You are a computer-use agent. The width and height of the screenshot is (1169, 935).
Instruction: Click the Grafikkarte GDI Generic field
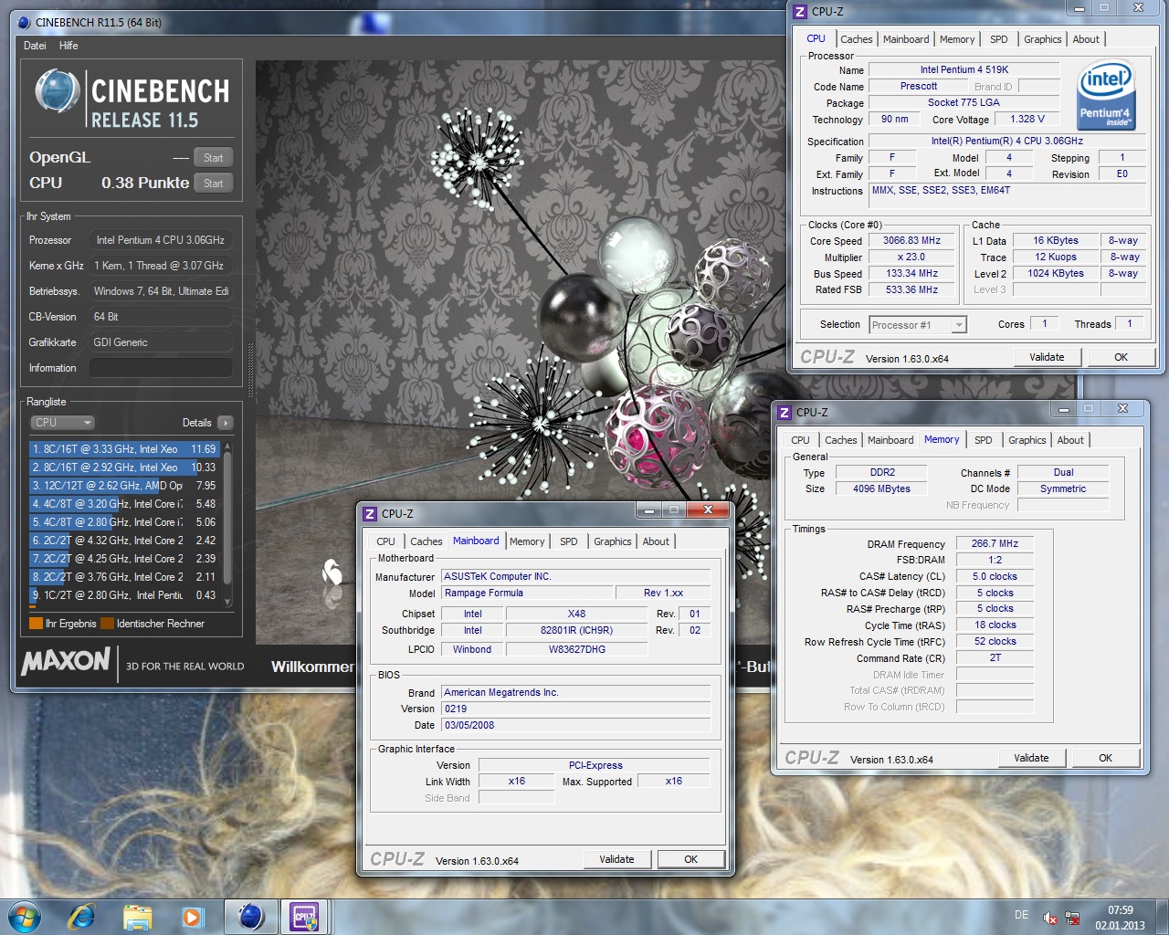coord(161,342)
